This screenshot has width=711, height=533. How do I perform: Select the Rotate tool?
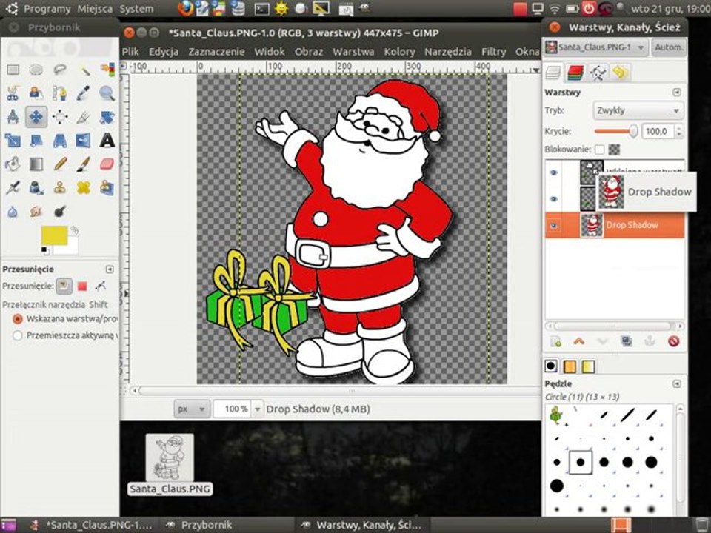point(107,116)
